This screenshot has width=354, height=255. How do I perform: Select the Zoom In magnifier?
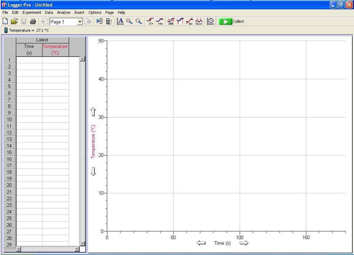point(129,21)
